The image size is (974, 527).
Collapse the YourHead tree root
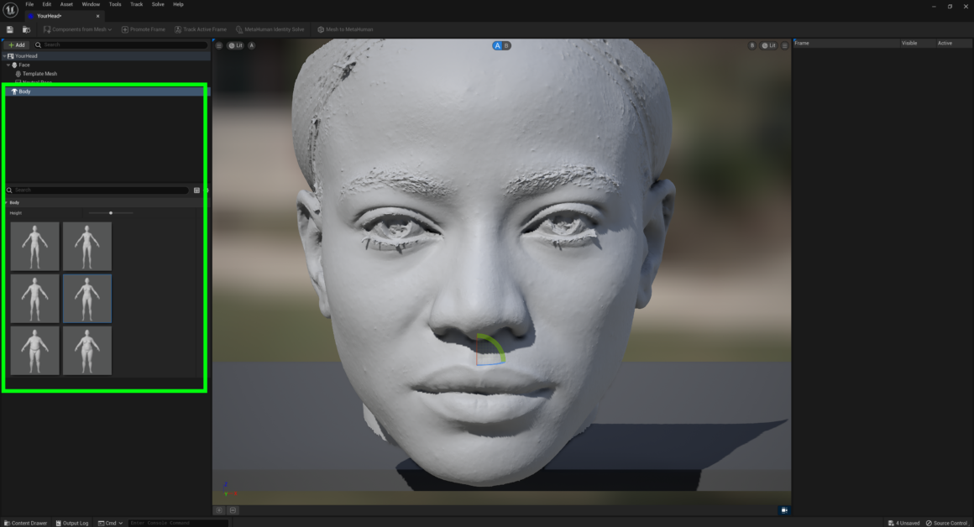click(4, 56)
